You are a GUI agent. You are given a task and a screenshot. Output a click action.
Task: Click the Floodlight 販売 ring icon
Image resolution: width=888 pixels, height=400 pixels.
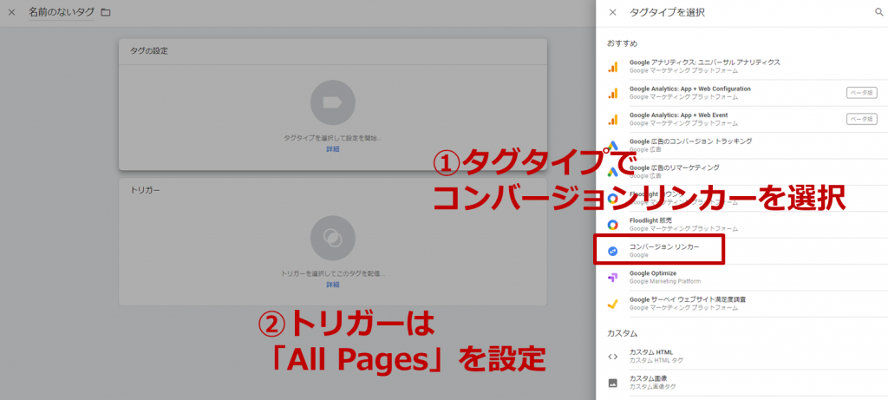pos(612,225)
